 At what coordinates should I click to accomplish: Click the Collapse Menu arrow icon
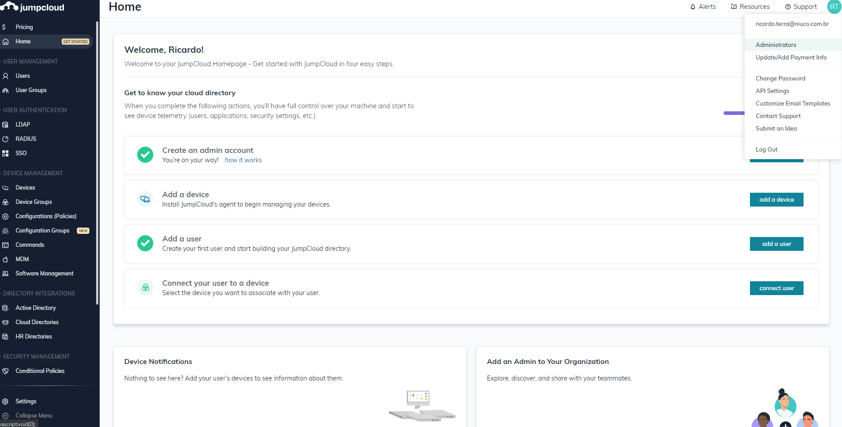(5, 416)
